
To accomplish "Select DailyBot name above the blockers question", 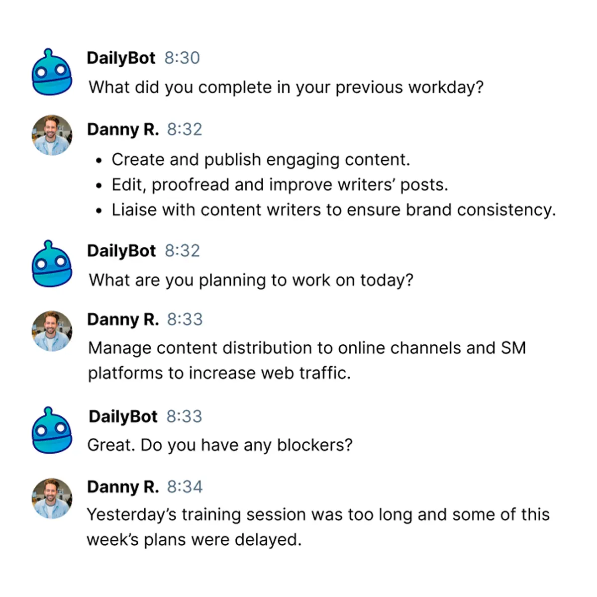I will (123, 416).
